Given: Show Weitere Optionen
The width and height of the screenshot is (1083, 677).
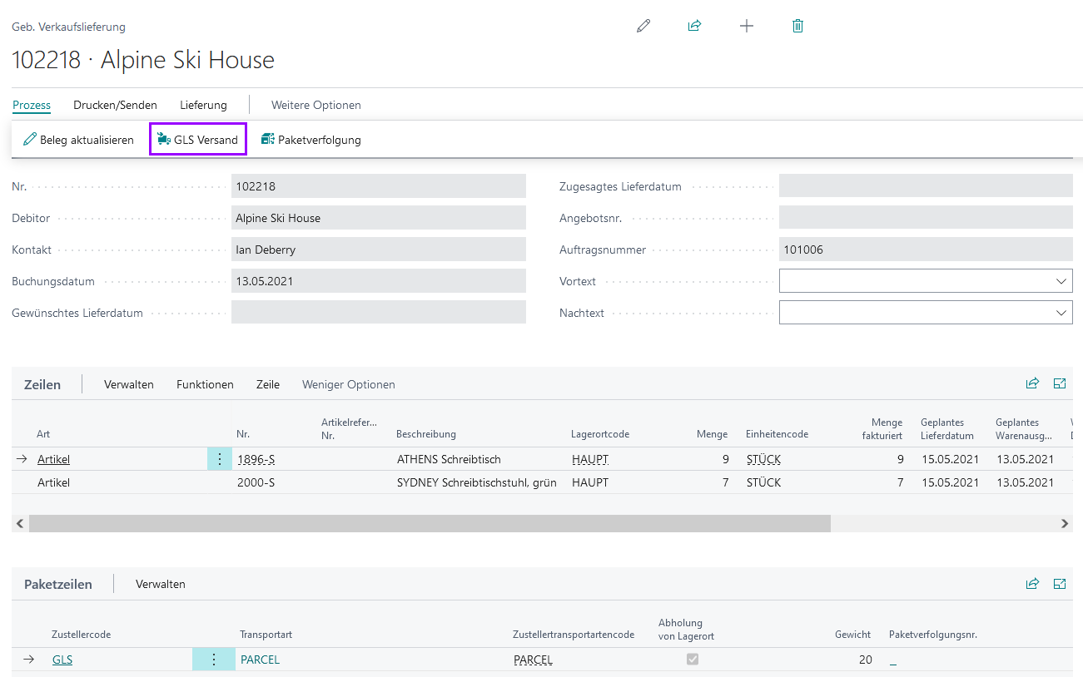Looking at the screenshot, I should [316, 105].
